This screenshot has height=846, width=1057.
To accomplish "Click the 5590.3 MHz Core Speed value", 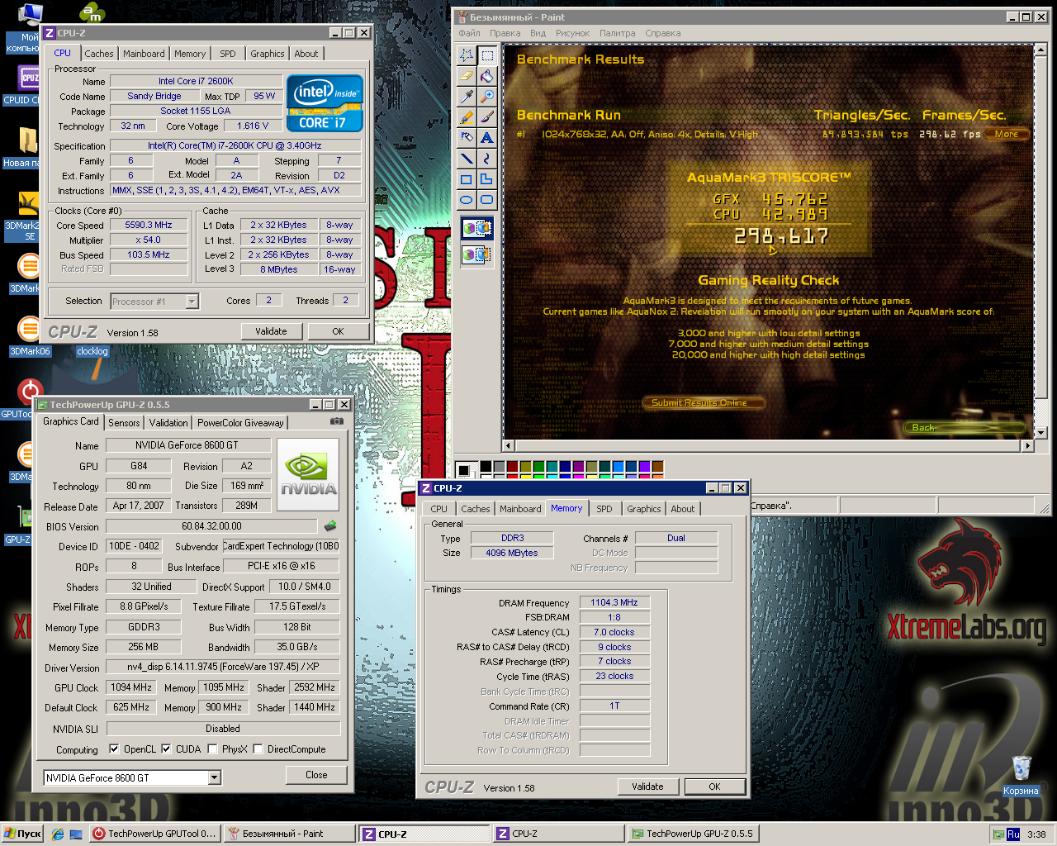I will pos(149,225).
